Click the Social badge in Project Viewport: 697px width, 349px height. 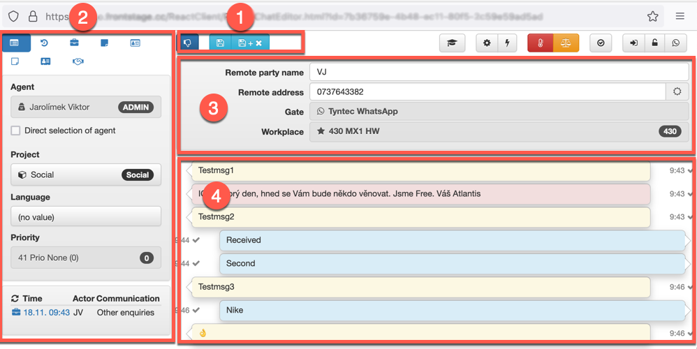pos(138,174)
